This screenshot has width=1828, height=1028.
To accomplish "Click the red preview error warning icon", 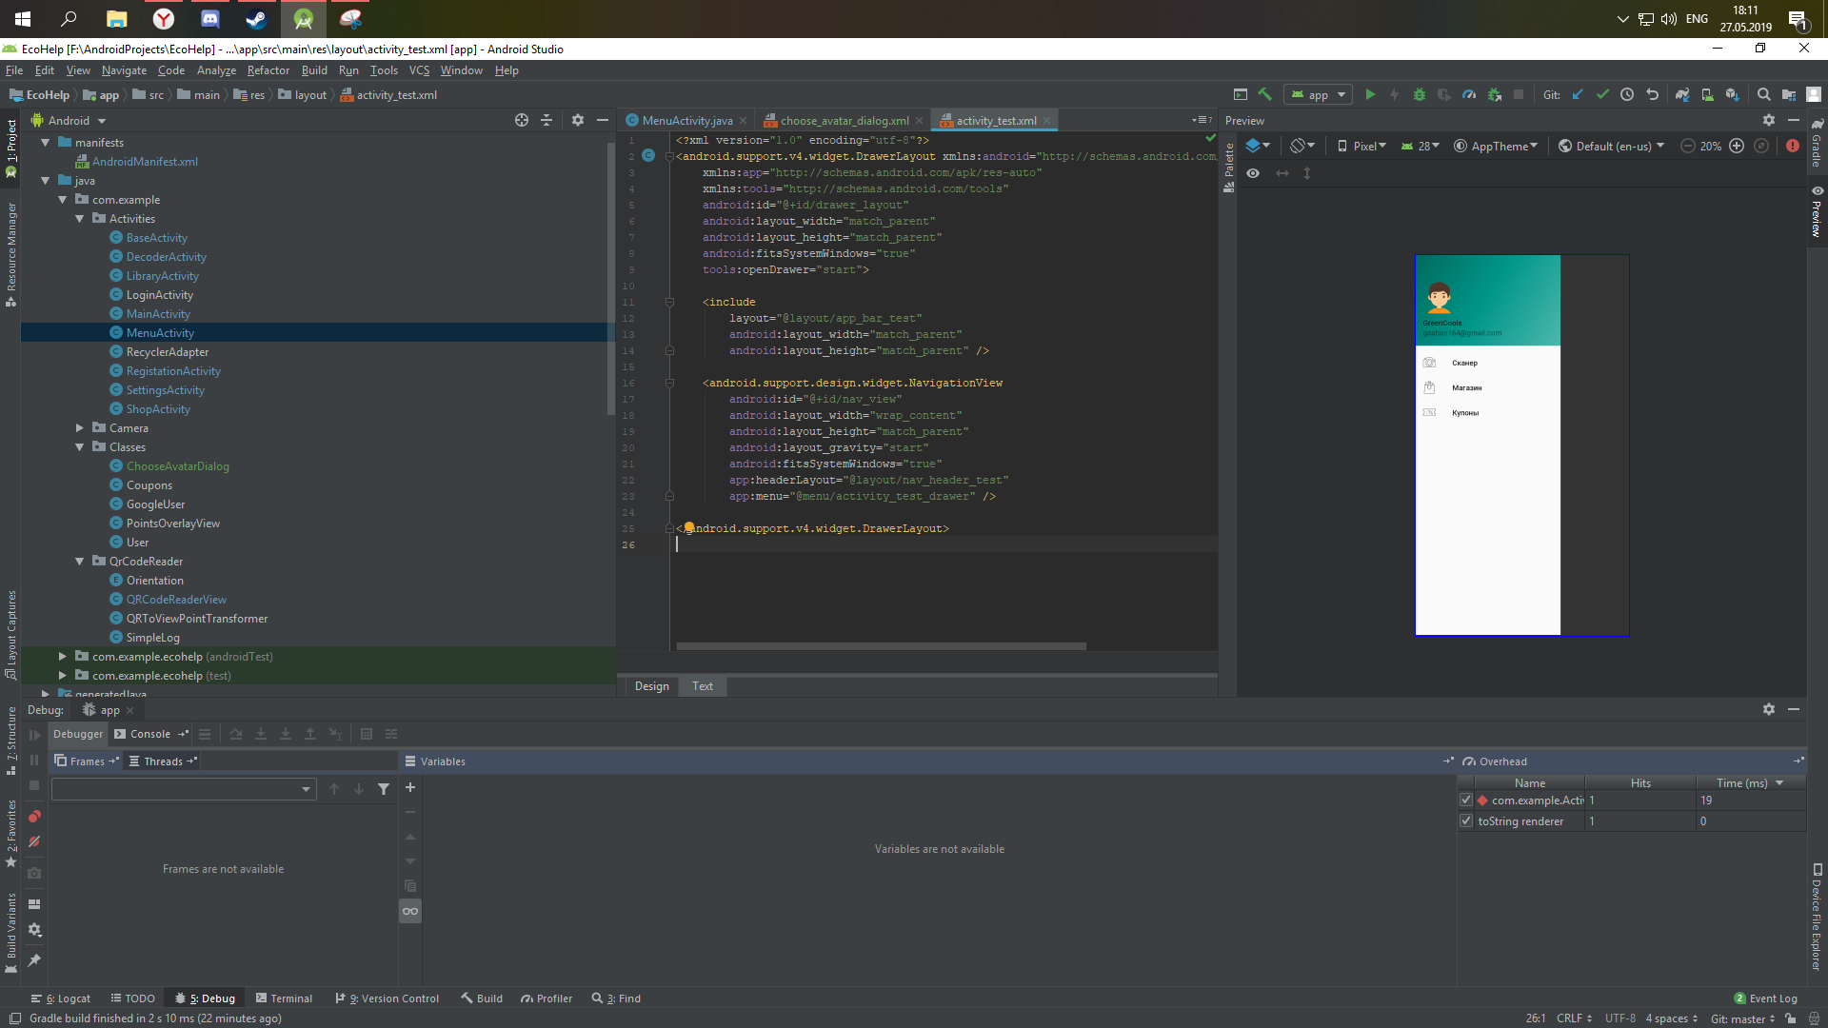I will [1793, 146].
